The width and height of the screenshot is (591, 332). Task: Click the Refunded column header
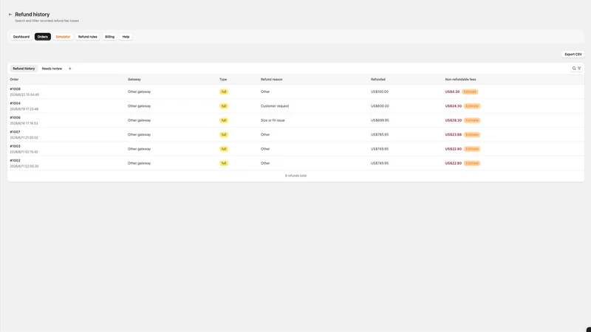(x=378, y=80)
